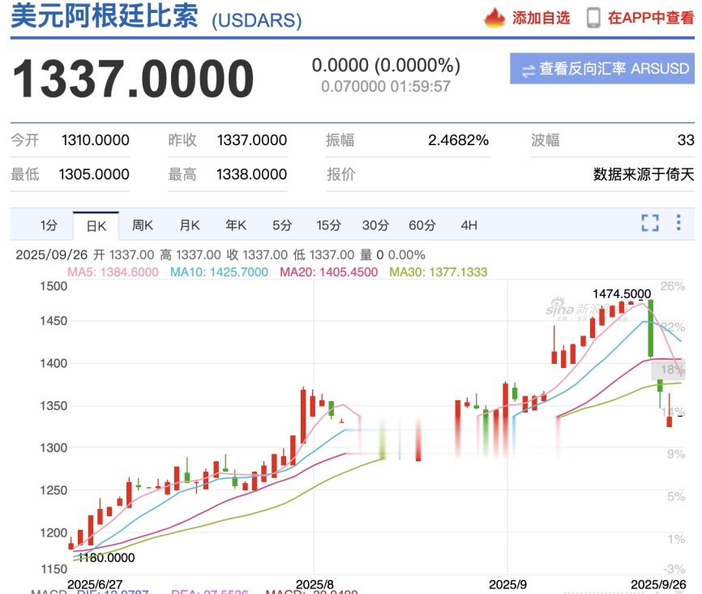This screenshot has height=594, width=702.
Task: View reverse rate 查看反向汇率 ARSUSD
Action: (602, 69)
